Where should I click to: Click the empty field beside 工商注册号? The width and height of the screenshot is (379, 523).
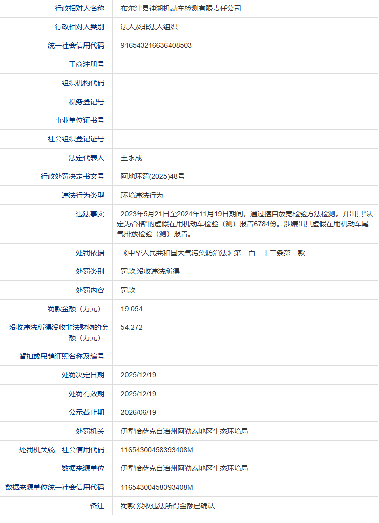[x=245, y=64]
